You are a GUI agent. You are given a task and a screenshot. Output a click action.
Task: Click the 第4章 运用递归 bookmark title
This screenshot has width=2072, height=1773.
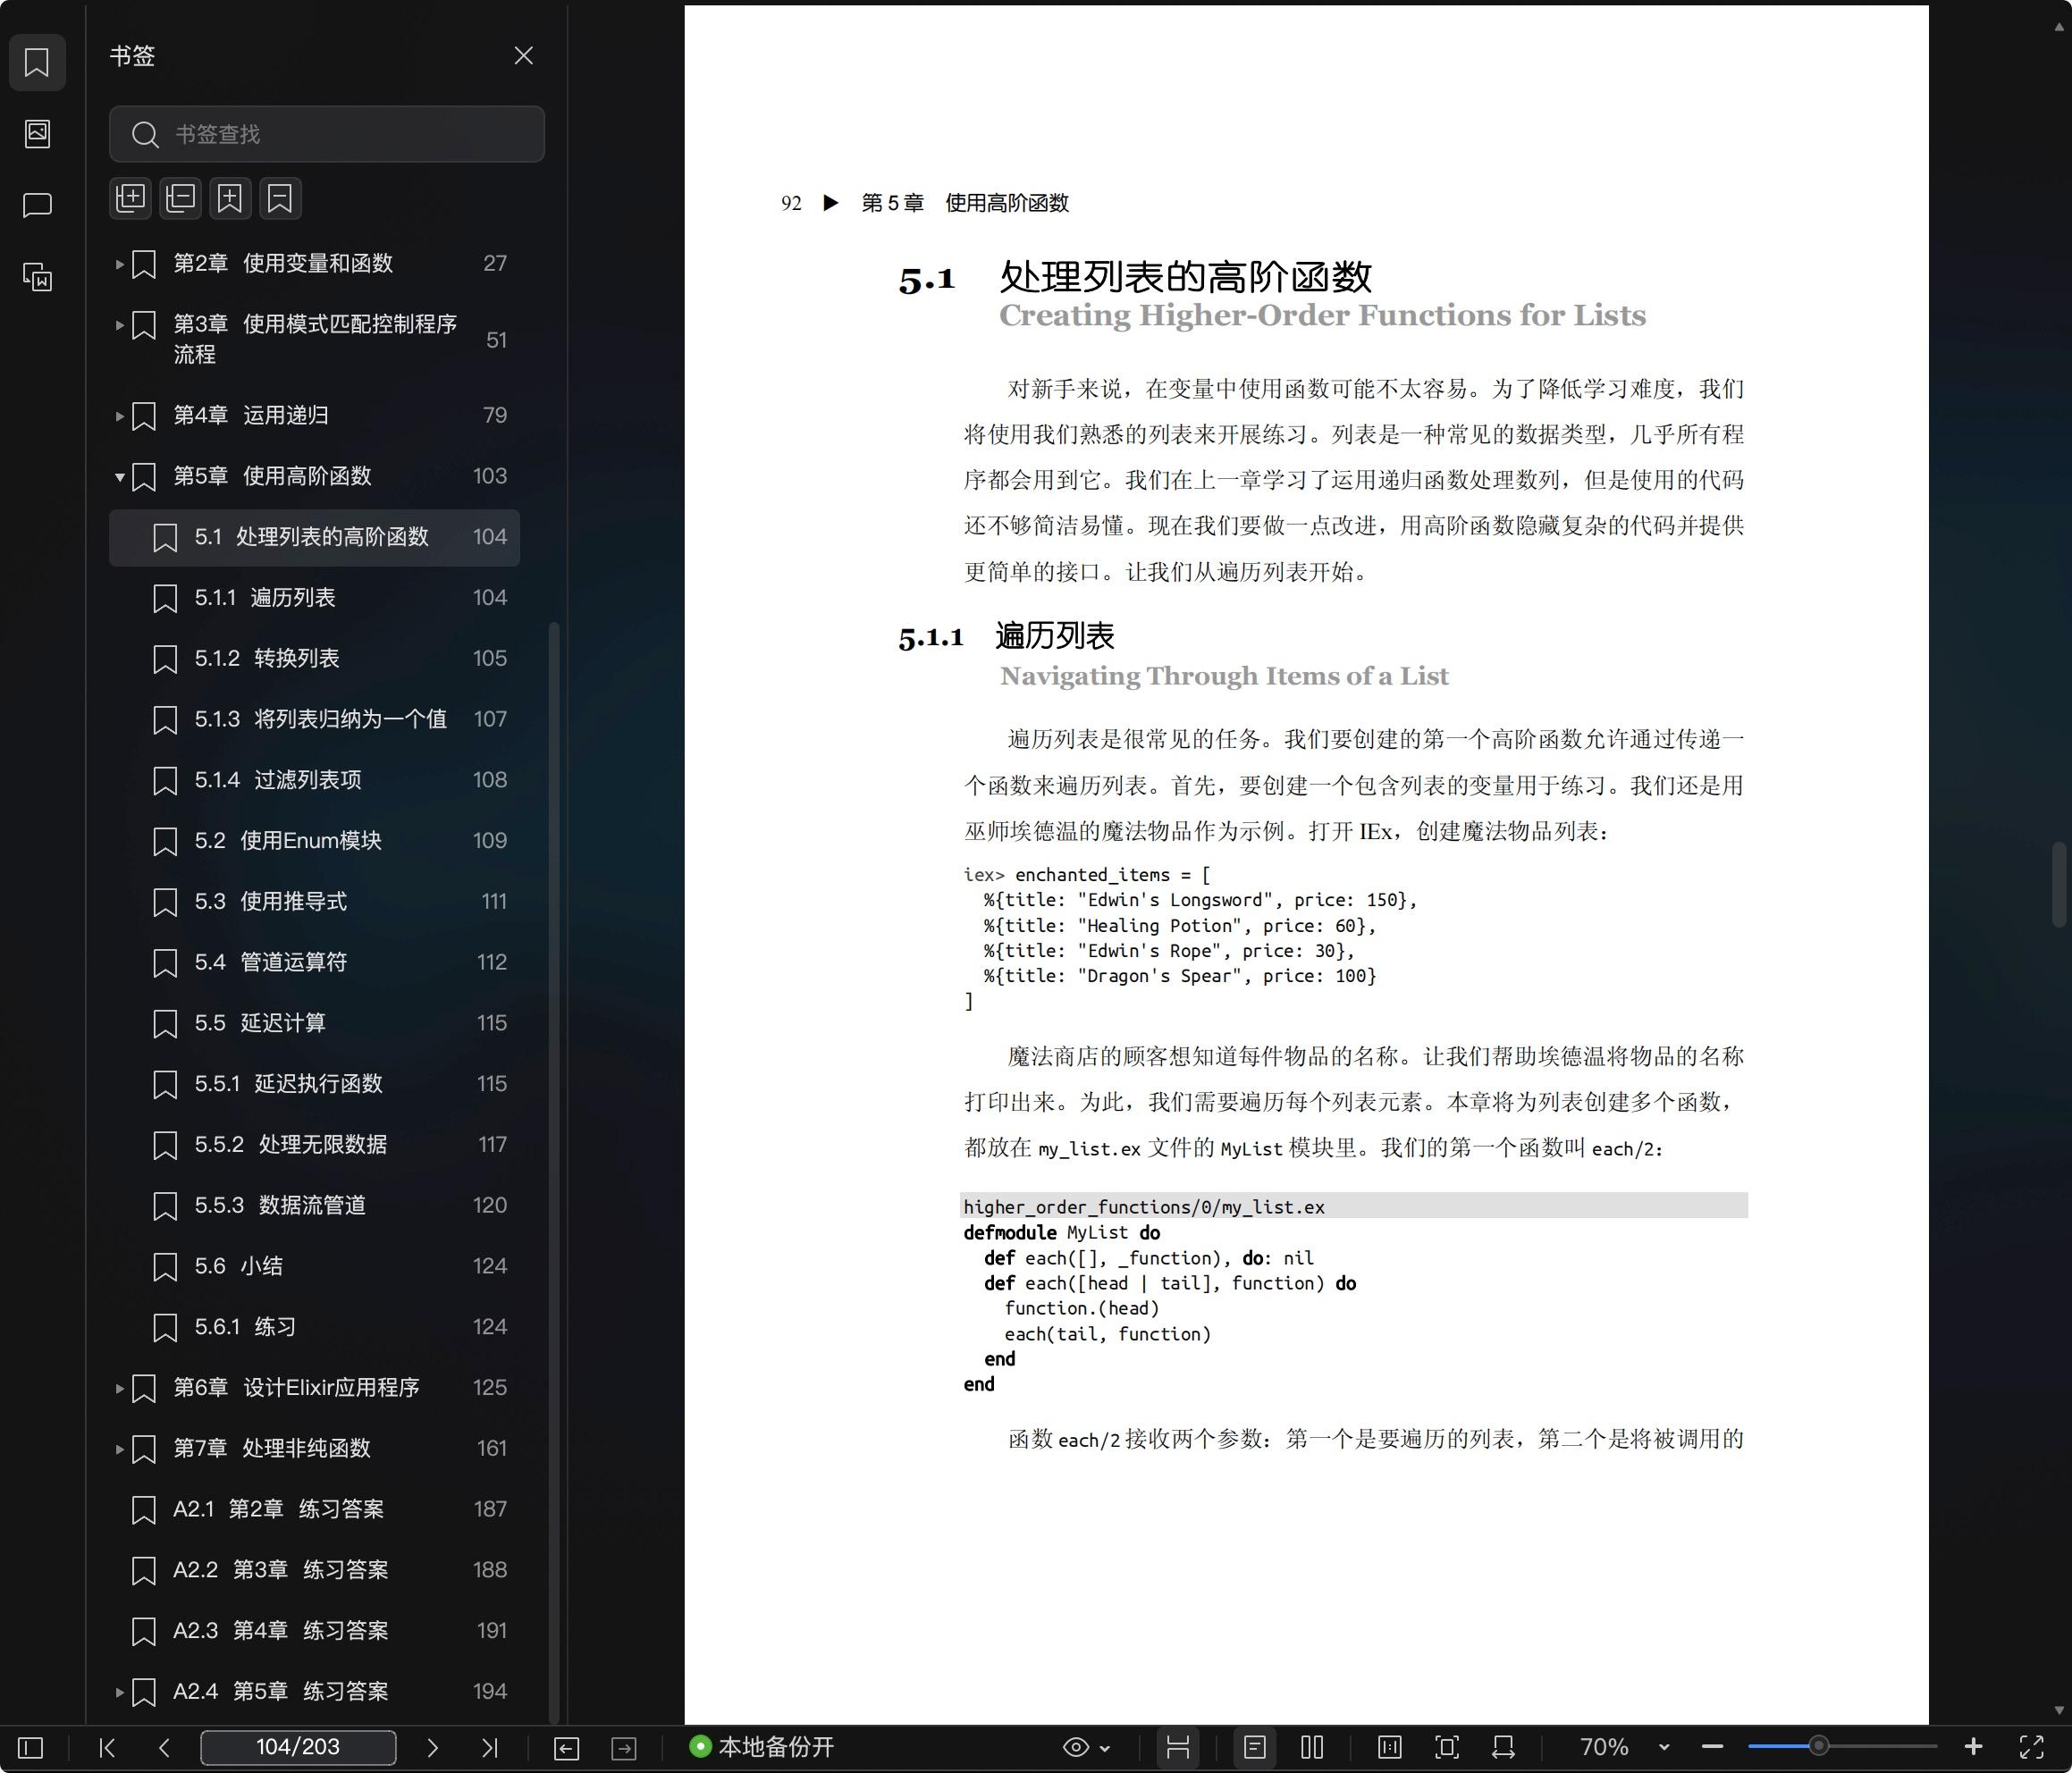(x=251, y=415)
